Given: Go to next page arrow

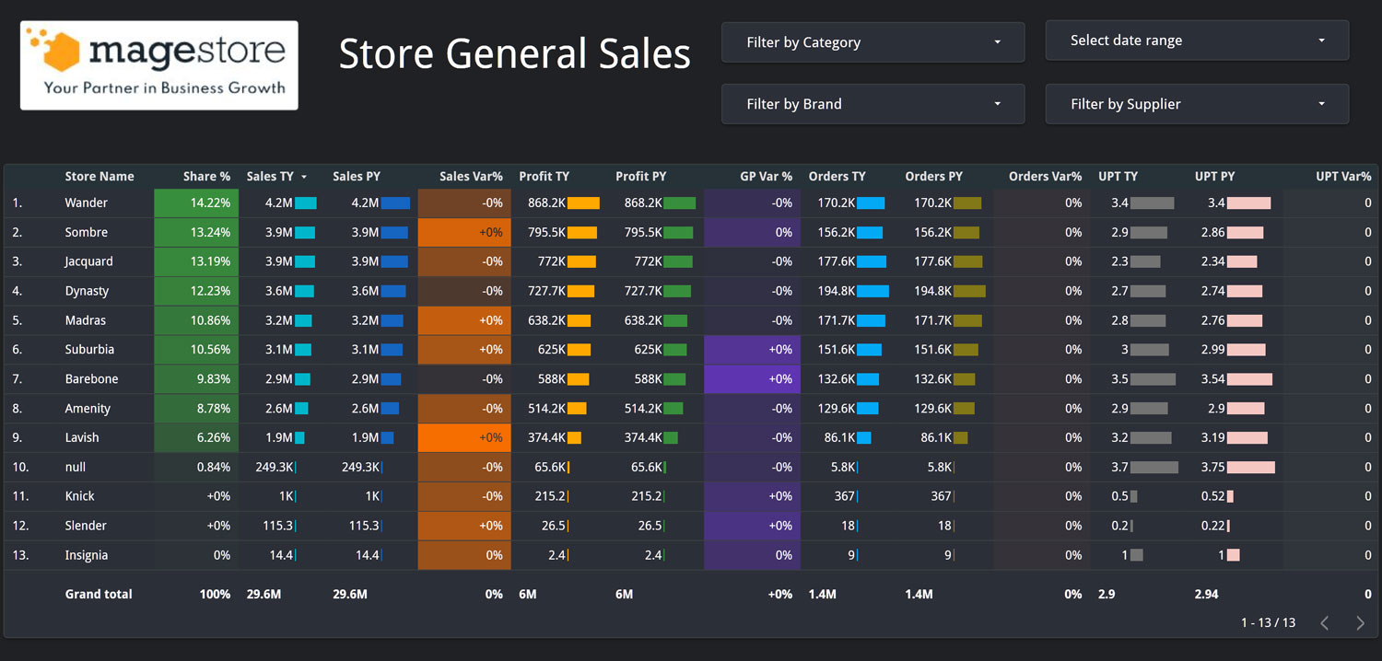Looking at the screenshot, I should click(x=1360, y=623).
